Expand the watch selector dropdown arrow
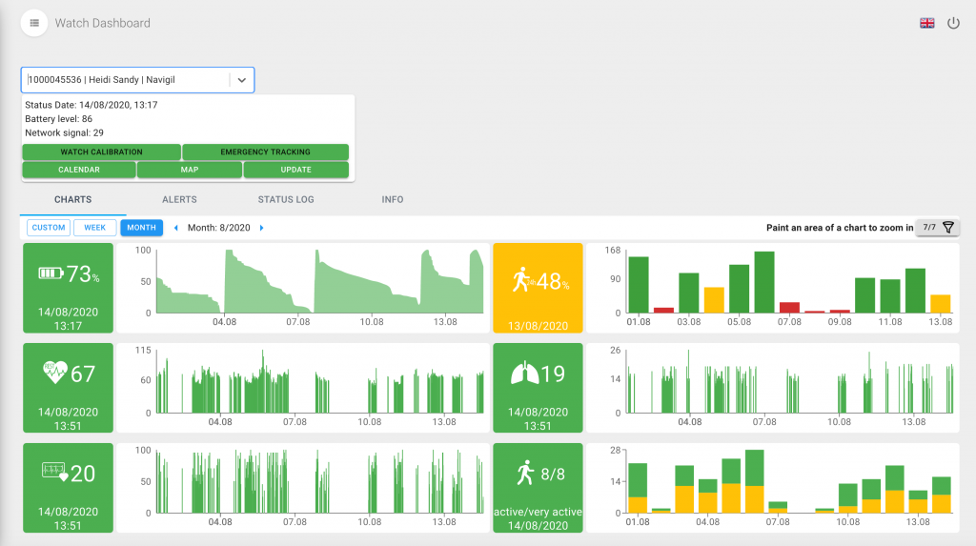This screenshot has width=976, height=546. (242, 81)
